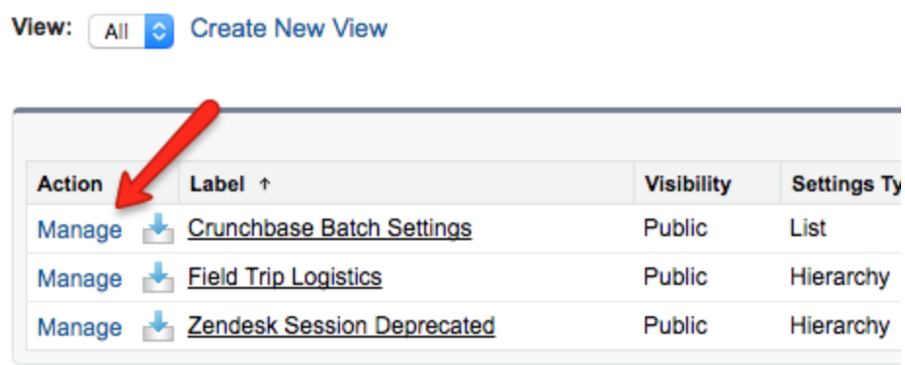
Task: Open the Zendesk Session Deprecated label link
Action: (x=341, y=326)
